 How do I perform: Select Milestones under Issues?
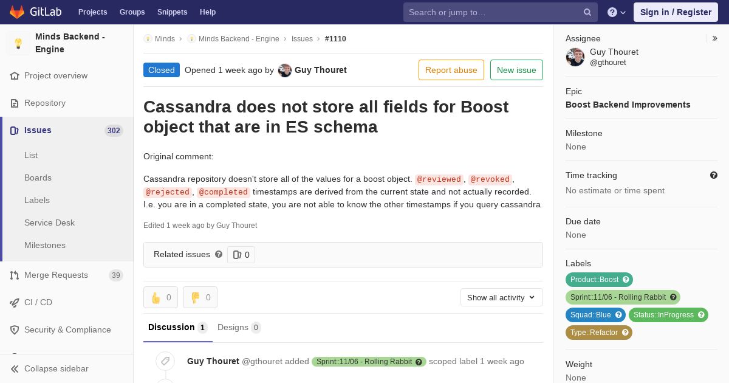45,245
